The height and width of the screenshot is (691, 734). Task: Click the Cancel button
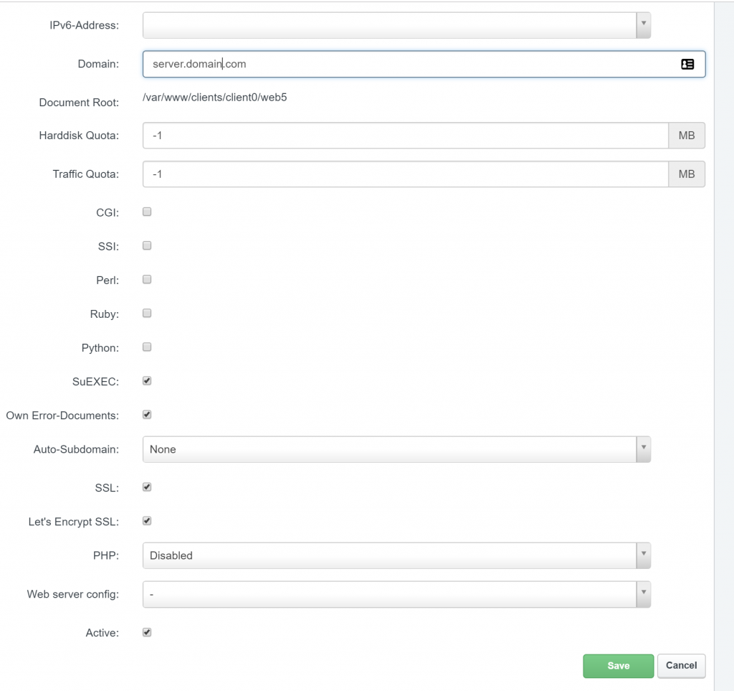pos(680,666)
